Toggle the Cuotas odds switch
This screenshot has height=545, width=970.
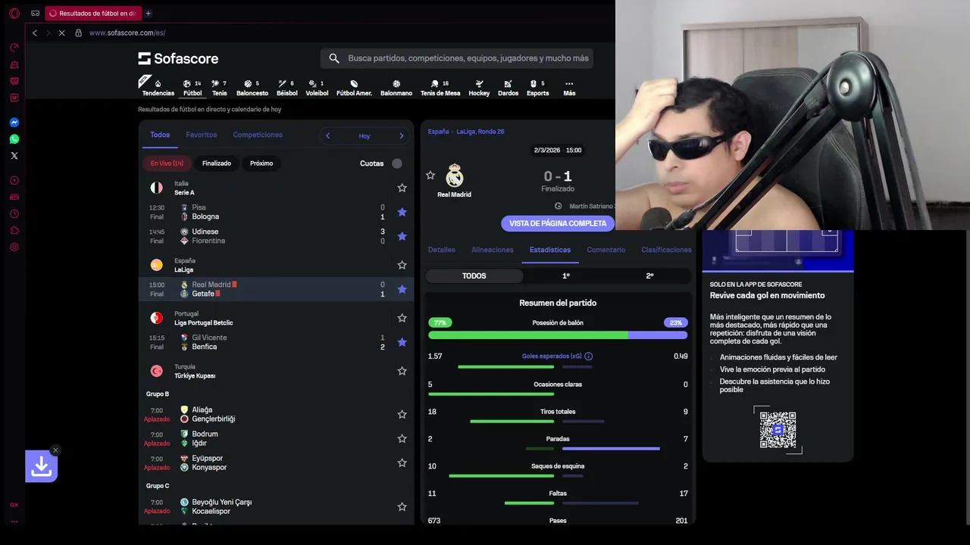click(396, 163)
